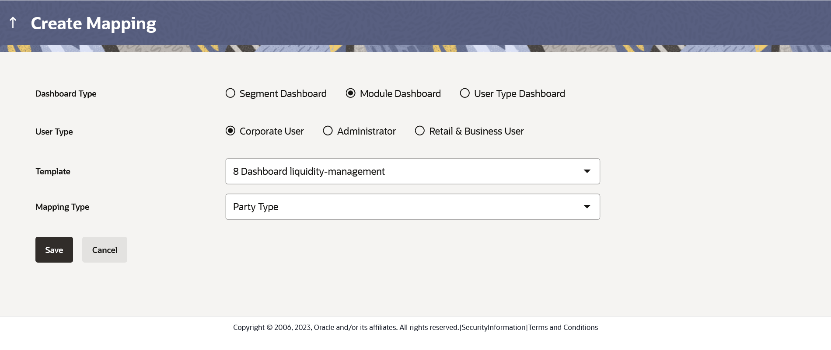Click the copyright text in footer
Image resolution: width=831 pixels, height=350 pixels.
(346, 327)
